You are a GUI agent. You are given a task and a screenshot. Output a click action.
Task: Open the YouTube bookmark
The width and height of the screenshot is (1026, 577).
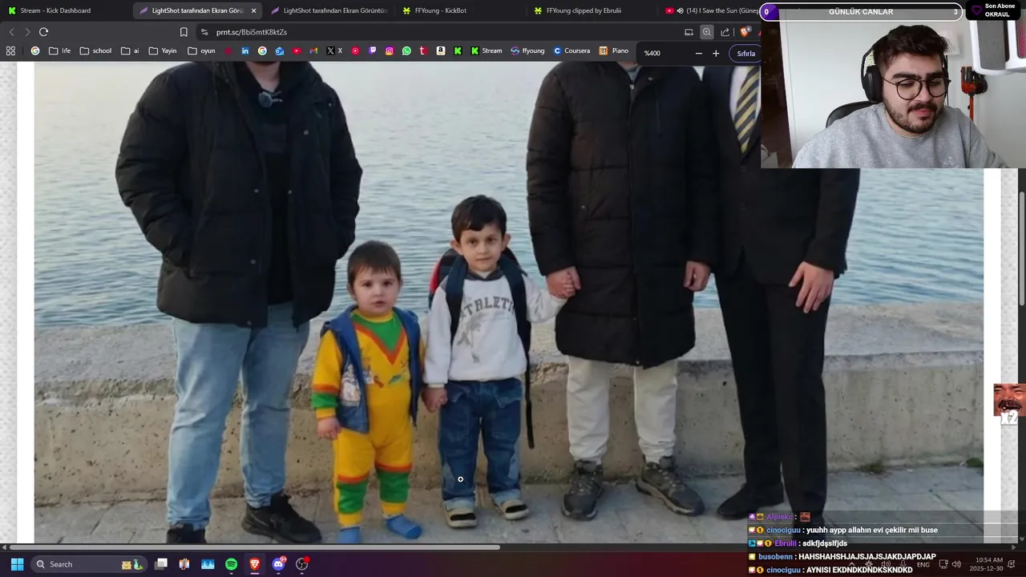[297, 50]
